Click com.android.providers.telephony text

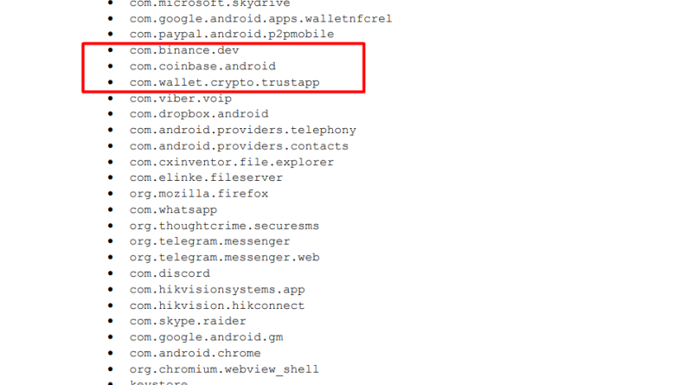tap(243, 131)
